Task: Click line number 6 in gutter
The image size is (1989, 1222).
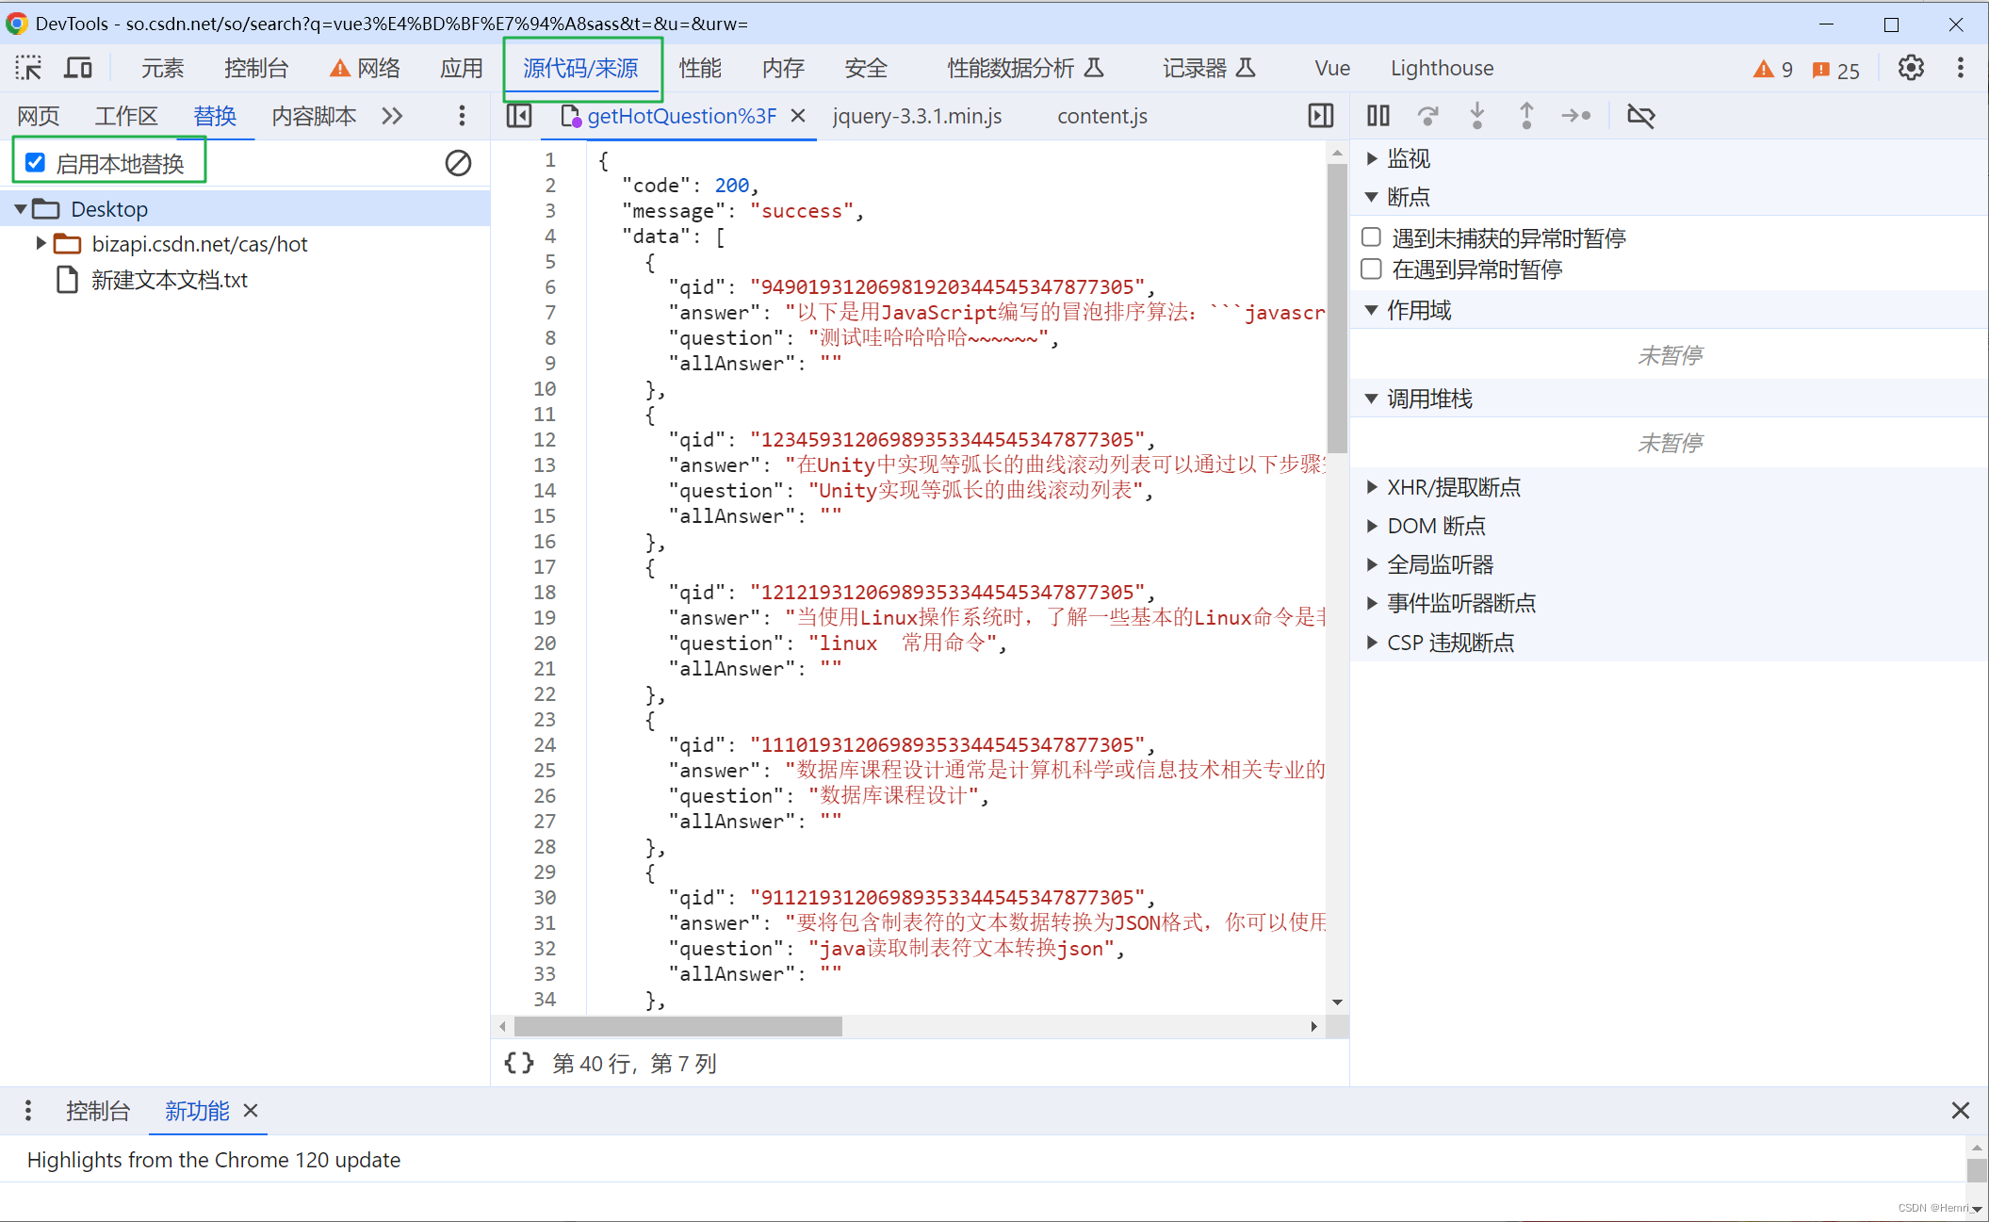Action: 550,286
